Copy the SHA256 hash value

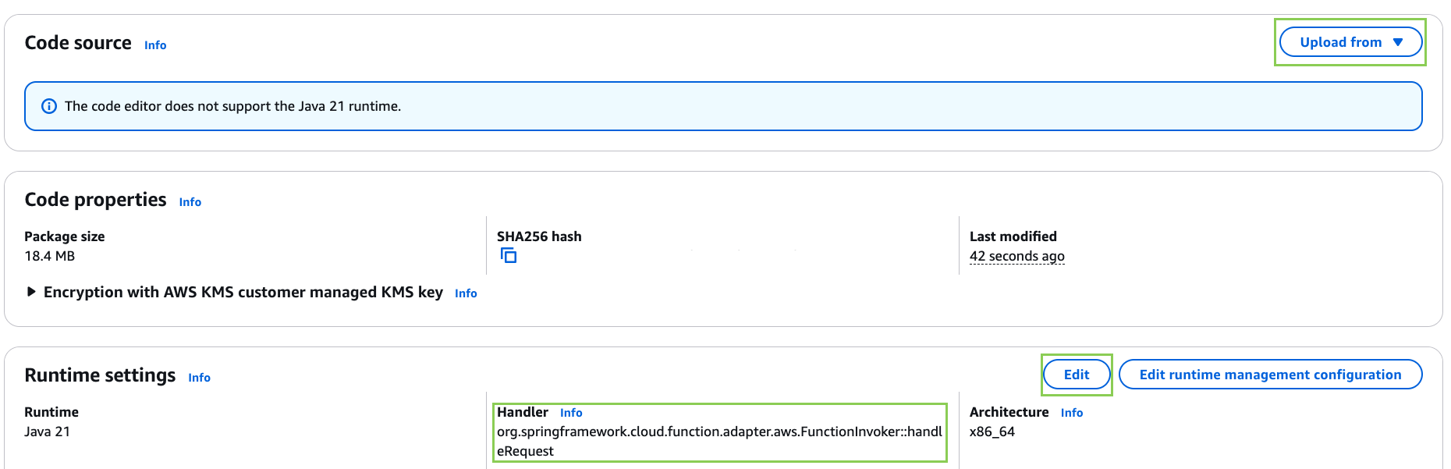(509, 256)
